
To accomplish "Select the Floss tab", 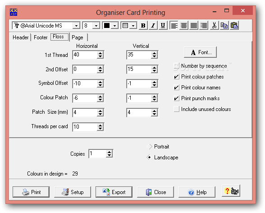I will 59,37.
